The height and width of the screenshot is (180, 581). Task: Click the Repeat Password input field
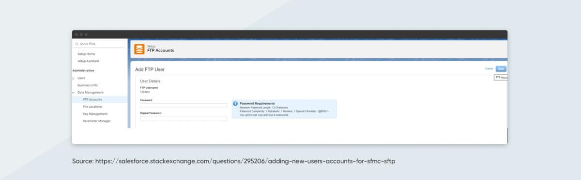[183, 118]
